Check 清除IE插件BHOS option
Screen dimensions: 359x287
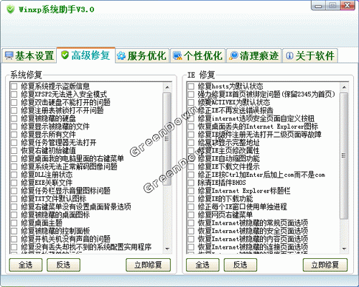(191, 183)
